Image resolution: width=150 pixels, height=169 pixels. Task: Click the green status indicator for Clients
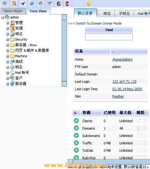[x=76, y=121]
